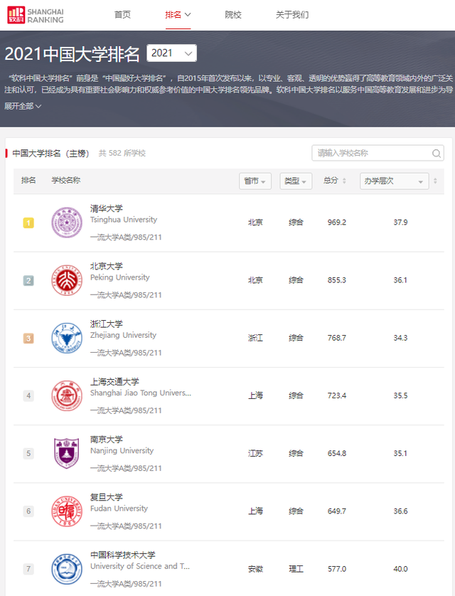Viewport: 455px width, 596px height.
Task: Open the 2021 year dropdown
Action: [171, 53]
